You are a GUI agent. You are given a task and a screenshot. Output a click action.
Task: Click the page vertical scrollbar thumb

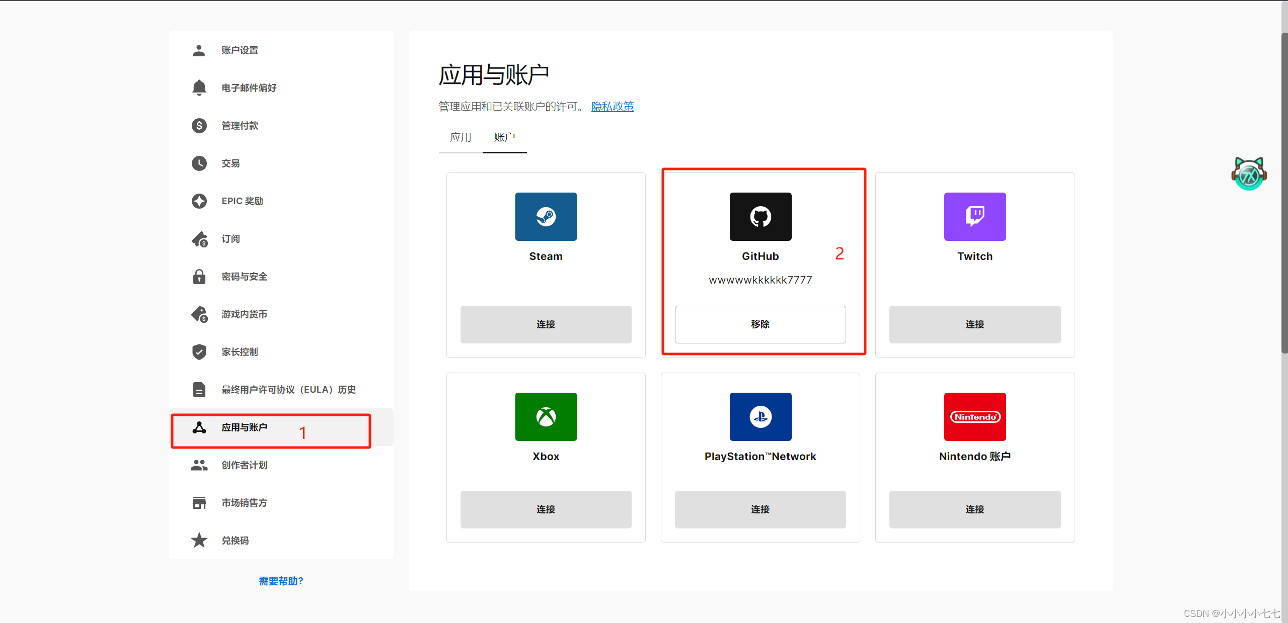[1284, 194]
